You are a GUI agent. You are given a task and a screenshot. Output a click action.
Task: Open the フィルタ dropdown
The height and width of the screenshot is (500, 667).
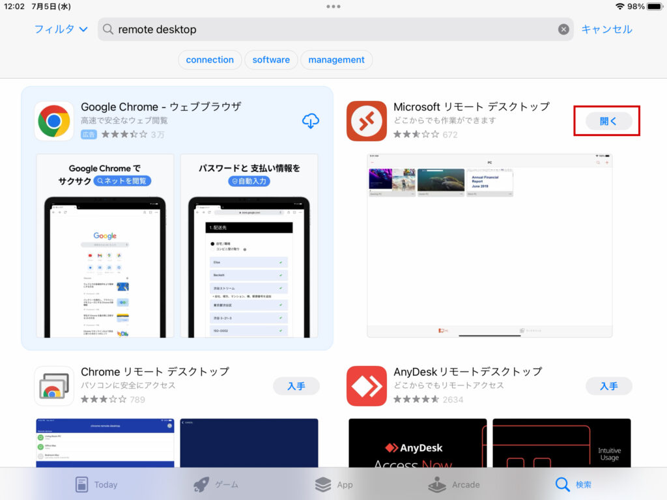pos(59,29)
